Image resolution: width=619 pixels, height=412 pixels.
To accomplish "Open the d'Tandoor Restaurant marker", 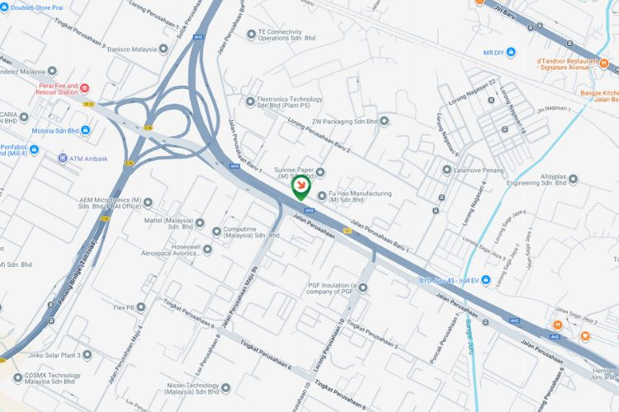I will click(x=603, y=63).
